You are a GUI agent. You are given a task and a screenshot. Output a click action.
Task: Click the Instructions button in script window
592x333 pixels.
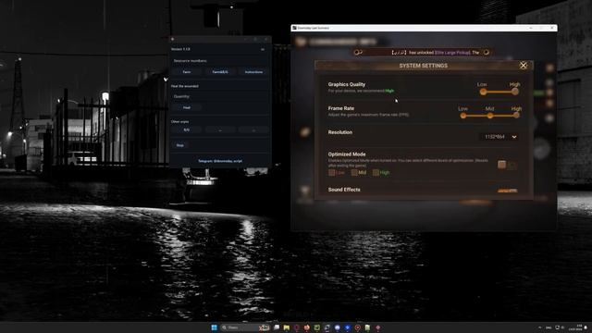tap(253, 72)
